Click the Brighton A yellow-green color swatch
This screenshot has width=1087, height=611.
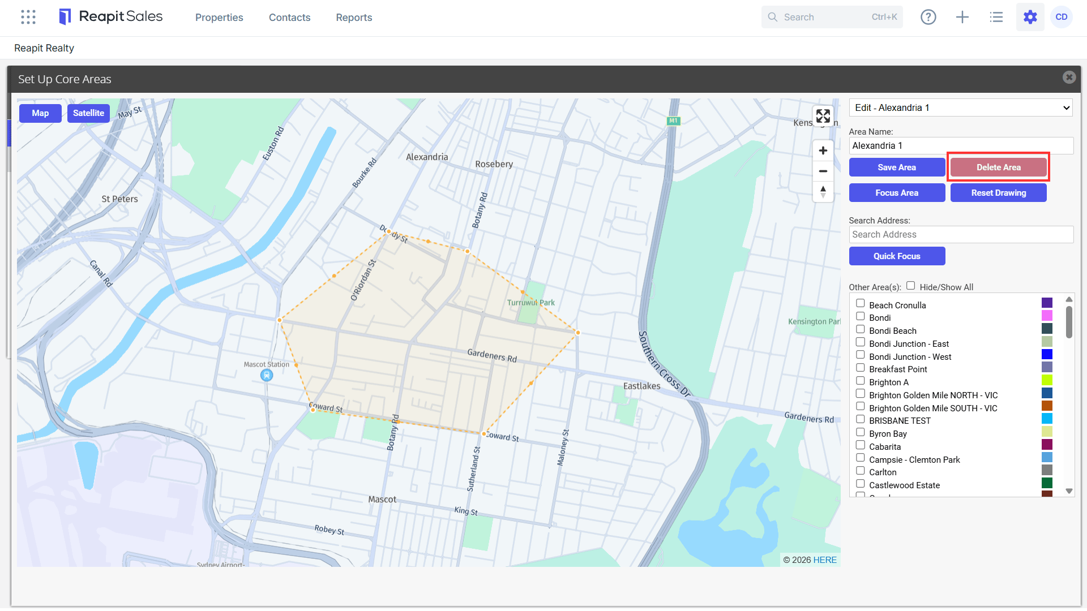(1047, 380)
